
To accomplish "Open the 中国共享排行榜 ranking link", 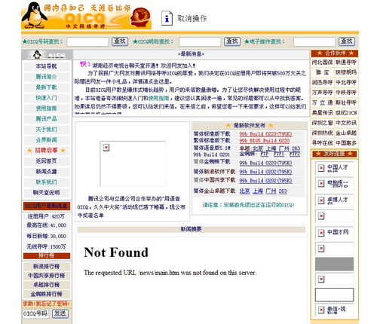I will [x=47, y=276].
